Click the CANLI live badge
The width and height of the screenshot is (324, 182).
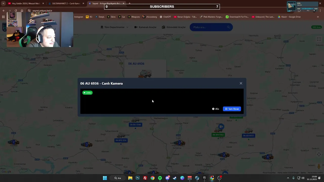click(x=88, y=93)
